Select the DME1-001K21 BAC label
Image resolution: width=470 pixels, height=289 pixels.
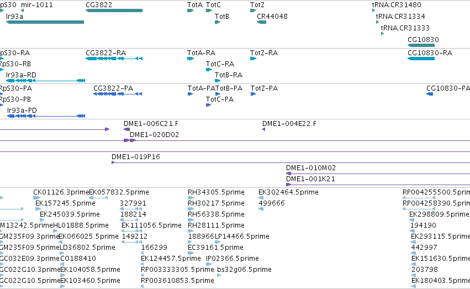[x=310, y=178]
